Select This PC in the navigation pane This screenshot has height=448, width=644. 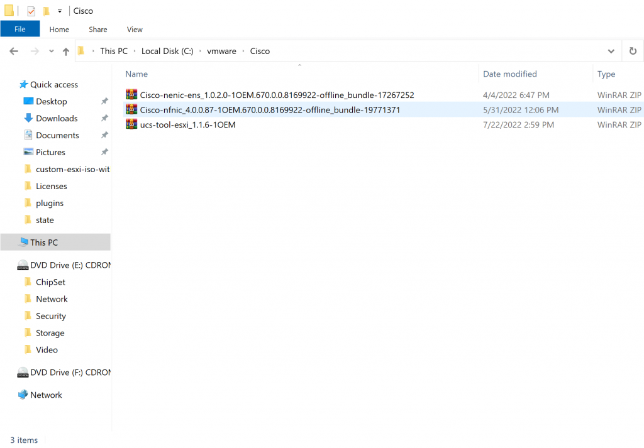point(55,242)
